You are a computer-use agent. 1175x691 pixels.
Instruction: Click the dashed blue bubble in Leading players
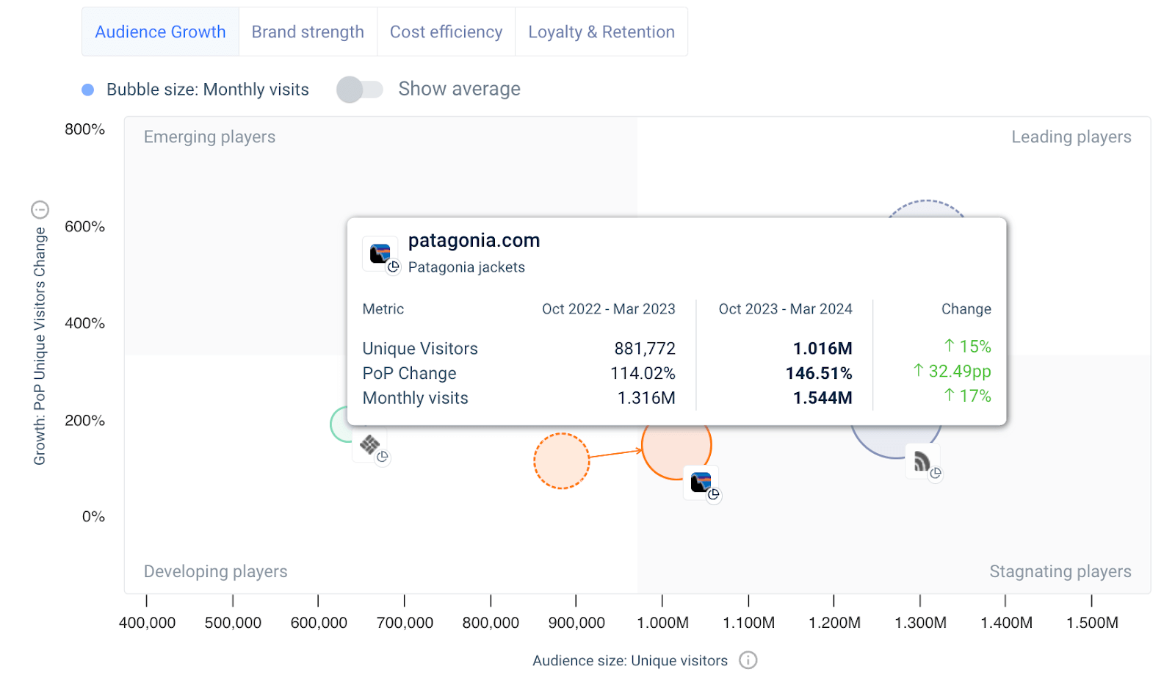pyautogui.click(x=927, y=209)
